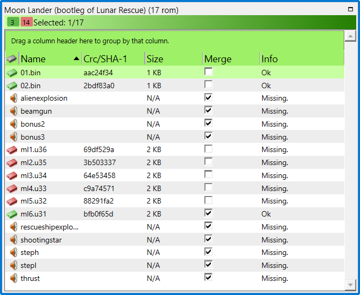Click the scrollbar up arrow
Viewport: 360px width, 295px height.
pyautogui.click(x=350, y=36)
